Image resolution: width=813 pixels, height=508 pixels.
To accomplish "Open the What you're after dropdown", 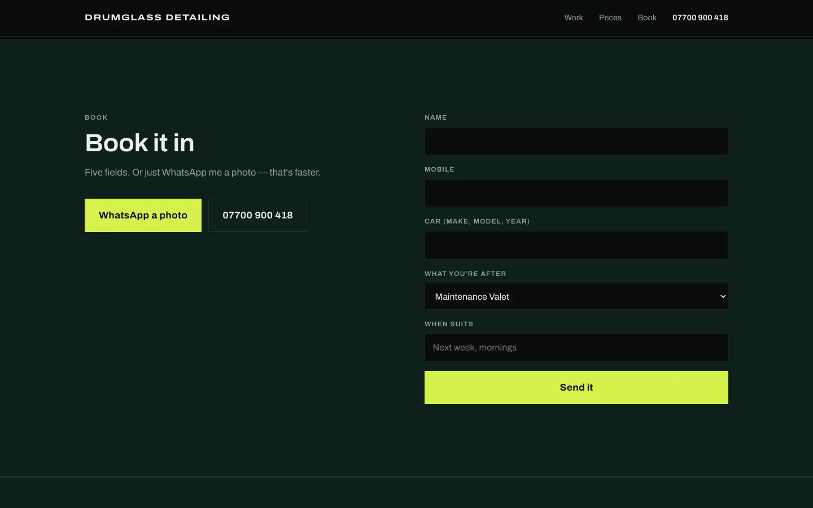I will coord(576,296).
